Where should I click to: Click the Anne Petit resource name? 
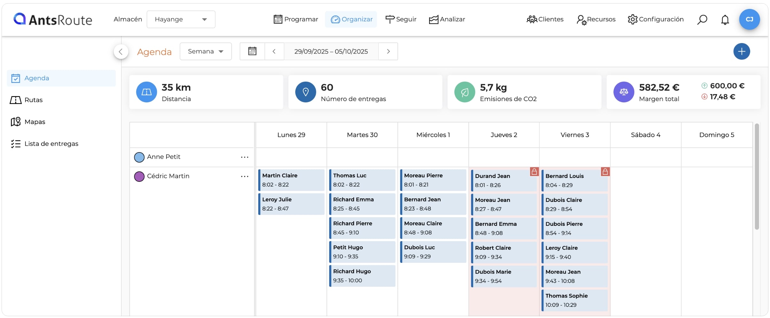164,157
